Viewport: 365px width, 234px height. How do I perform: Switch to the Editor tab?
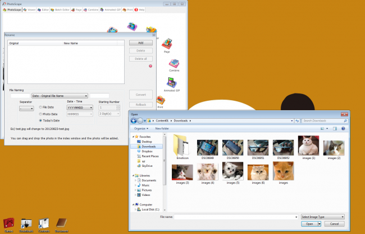[x=43, y=10]
